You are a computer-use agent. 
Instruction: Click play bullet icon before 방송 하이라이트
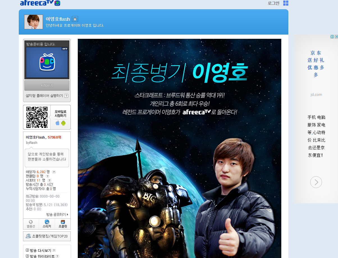(x=27, y=256)
